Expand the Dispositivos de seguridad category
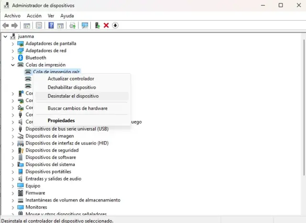 click(x=13, y=150)
